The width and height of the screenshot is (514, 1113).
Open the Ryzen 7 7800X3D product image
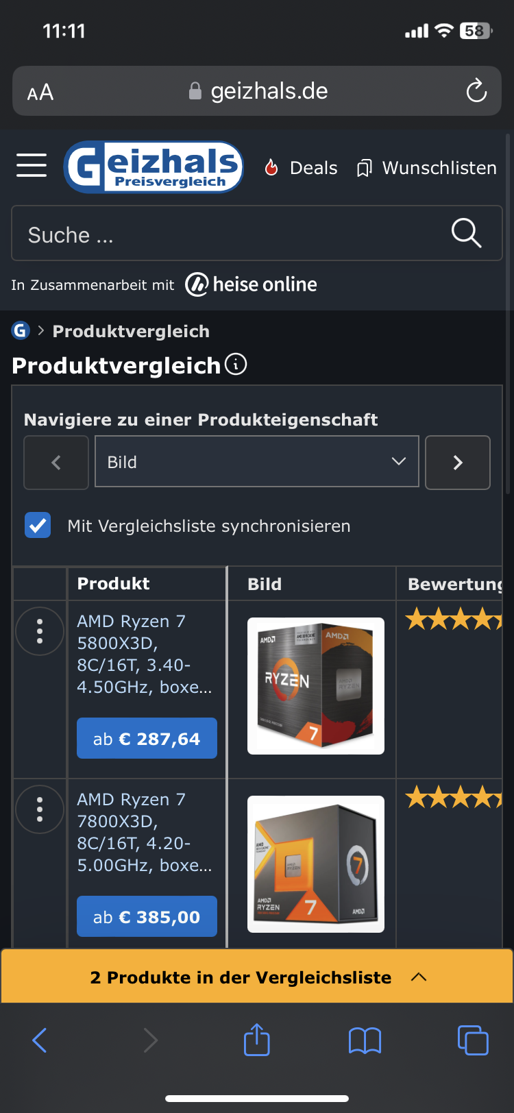click(316, 864)
